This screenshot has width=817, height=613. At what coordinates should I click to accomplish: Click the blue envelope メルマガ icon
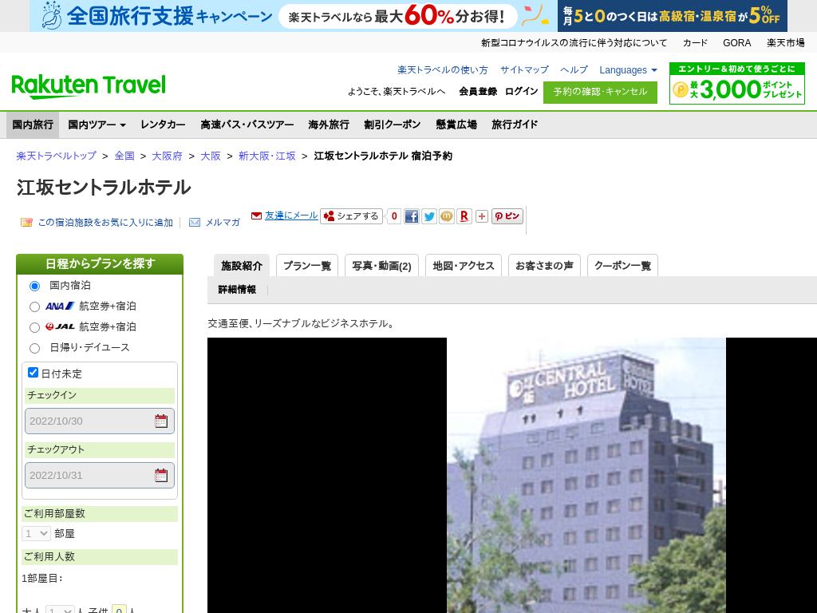(195, 223)
